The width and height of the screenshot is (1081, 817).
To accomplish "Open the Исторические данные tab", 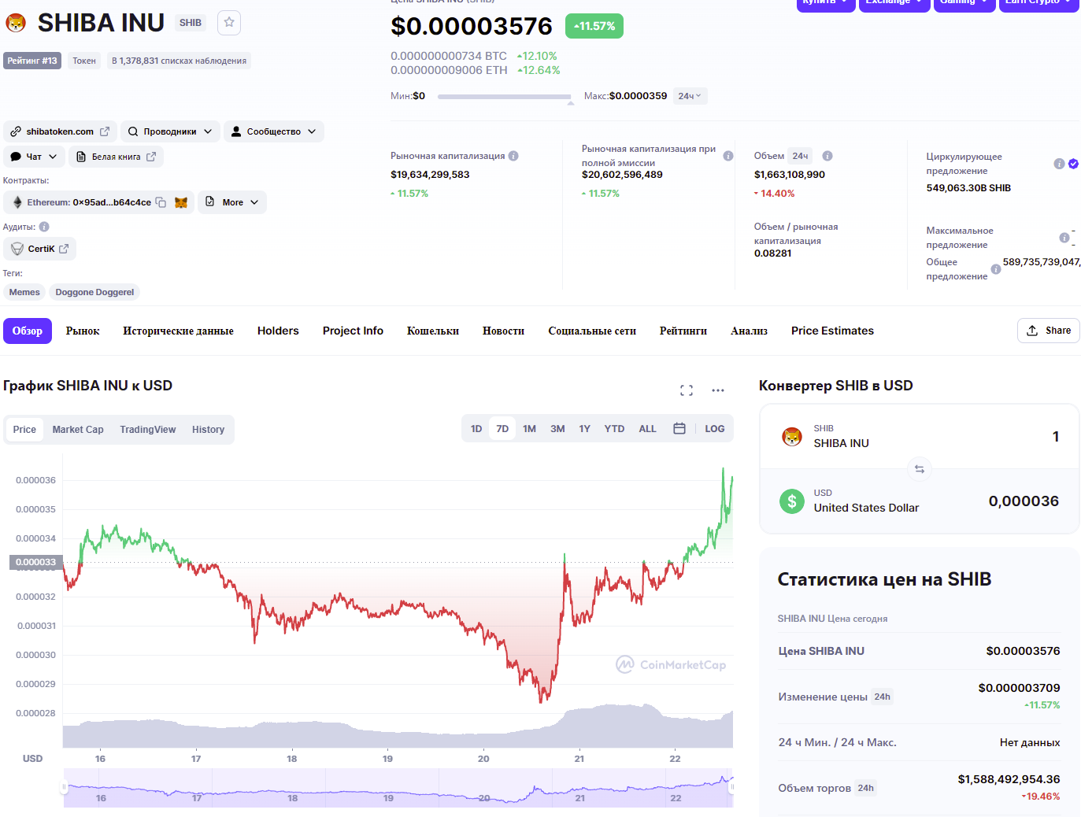I will pyautogui.click(x=178, y=331).
